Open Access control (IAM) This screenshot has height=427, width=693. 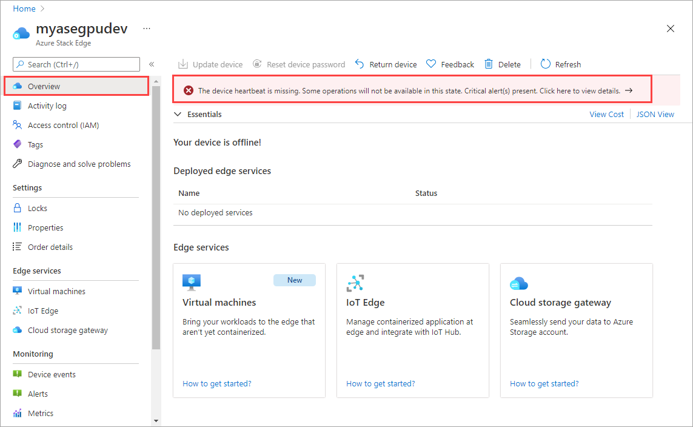[63, 125]
